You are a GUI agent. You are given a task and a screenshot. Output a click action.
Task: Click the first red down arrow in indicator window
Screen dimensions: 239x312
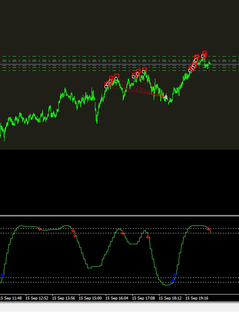(40, 229)
